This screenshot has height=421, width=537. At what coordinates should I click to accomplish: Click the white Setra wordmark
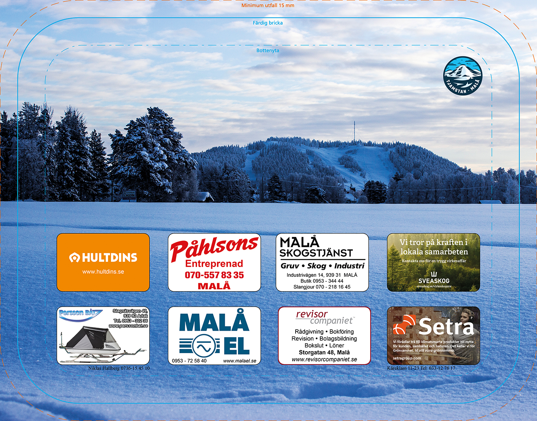[446, 326]
